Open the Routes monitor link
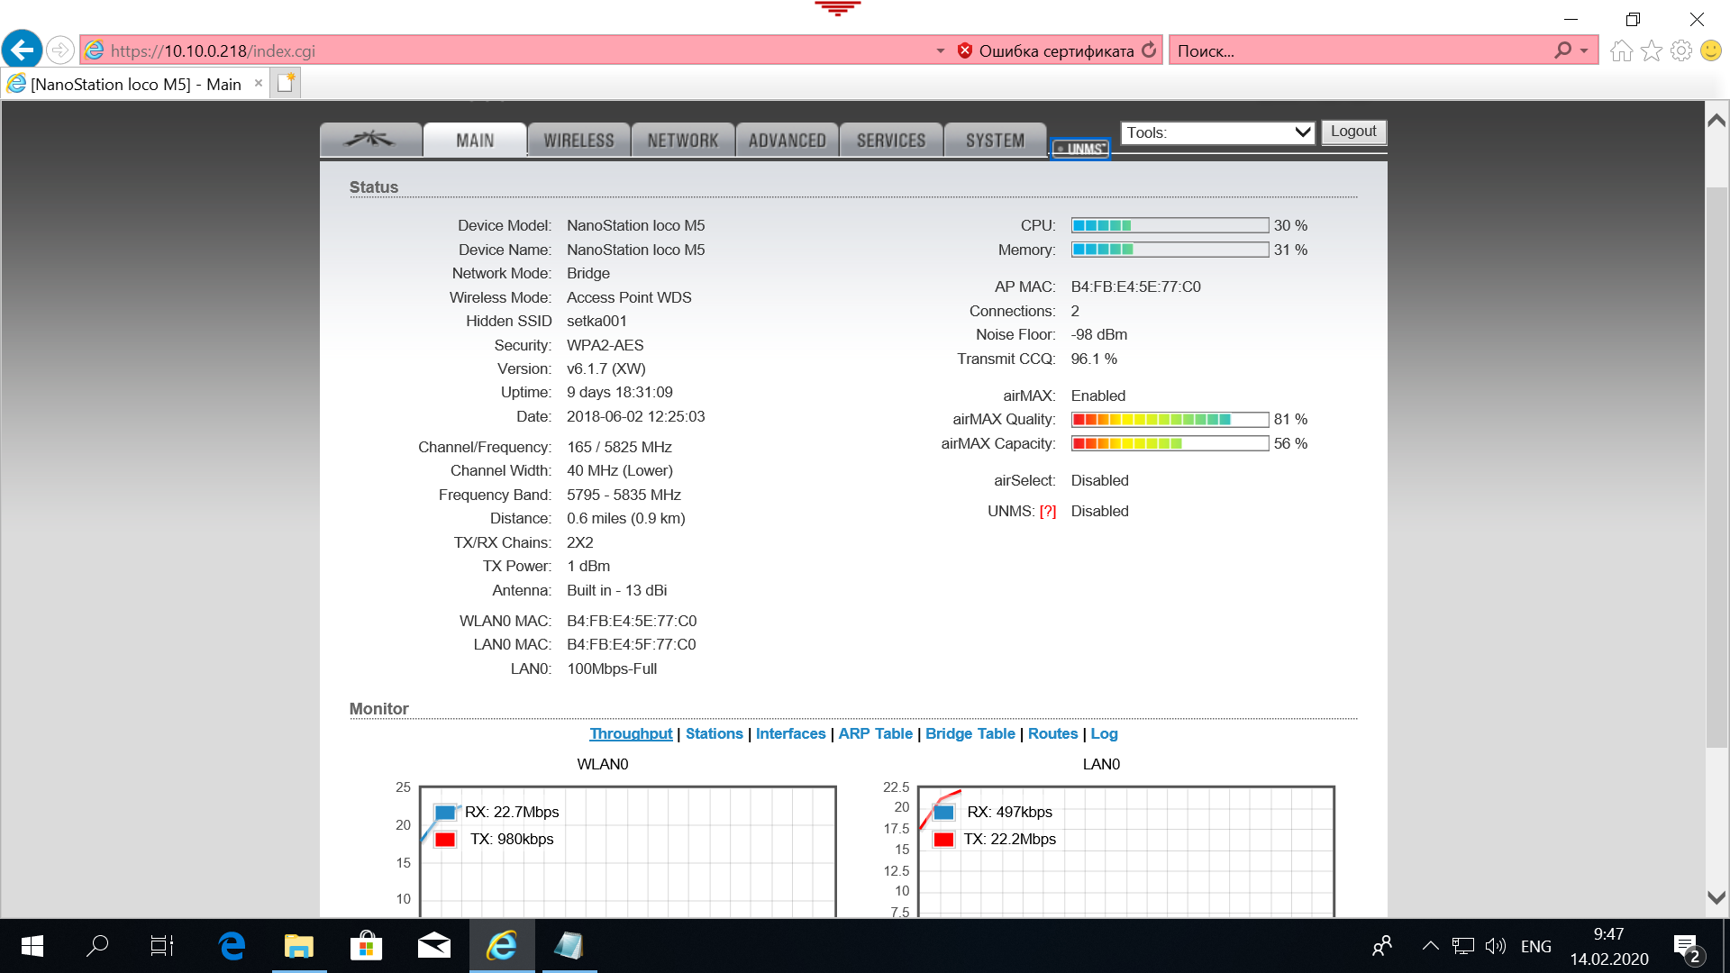Screen dimensions: 1730x973 [1052, 733]
